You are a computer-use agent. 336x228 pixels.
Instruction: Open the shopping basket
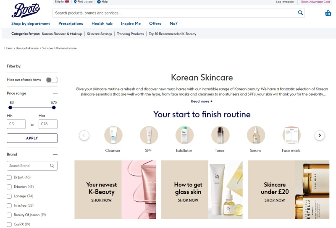pyautogui.click(x=328, y=13)
